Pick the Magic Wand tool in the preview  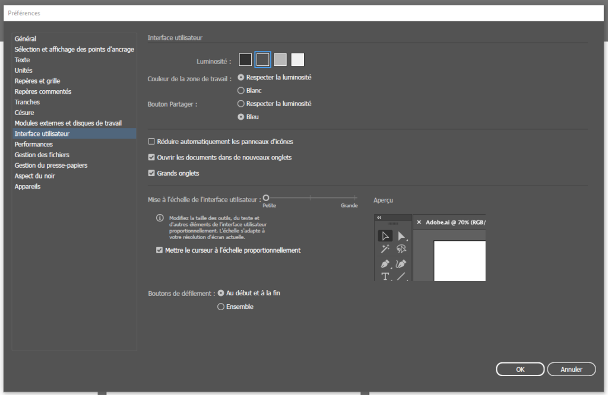(x=385, y=249)
